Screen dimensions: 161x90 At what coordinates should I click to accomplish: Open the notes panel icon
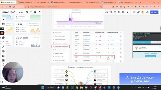(x=123, y=12)
